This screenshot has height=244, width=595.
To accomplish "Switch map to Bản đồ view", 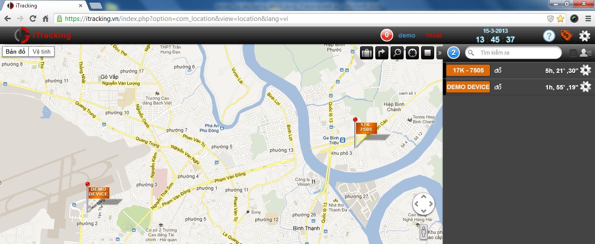I will coord(16,52).
